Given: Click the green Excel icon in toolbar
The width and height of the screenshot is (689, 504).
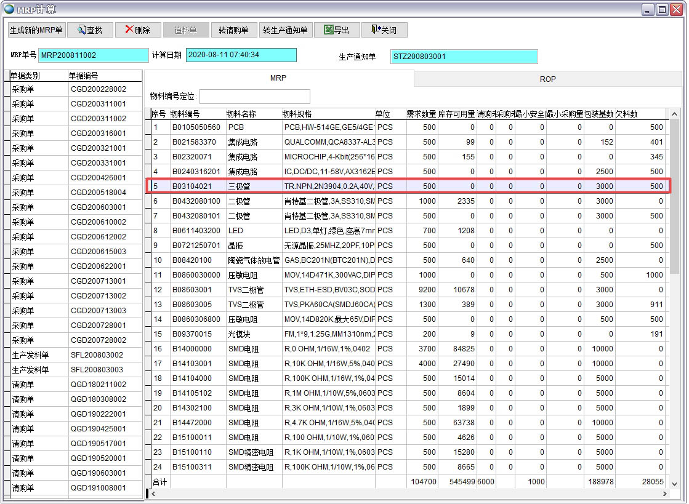Looking at the screenshot, I should pos(328,30).
